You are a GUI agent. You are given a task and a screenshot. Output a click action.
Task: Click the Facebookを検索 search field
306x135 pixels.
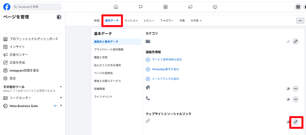(x=37, y=7)
